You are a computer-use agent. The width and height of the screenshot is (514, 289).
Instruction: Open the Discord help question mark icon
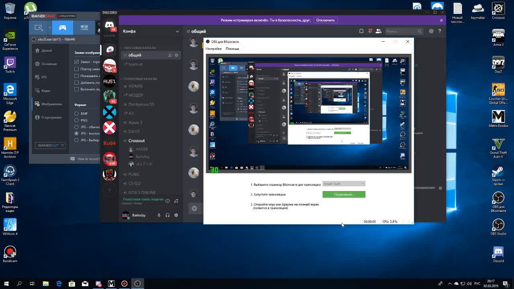click(x=440, y=31)
